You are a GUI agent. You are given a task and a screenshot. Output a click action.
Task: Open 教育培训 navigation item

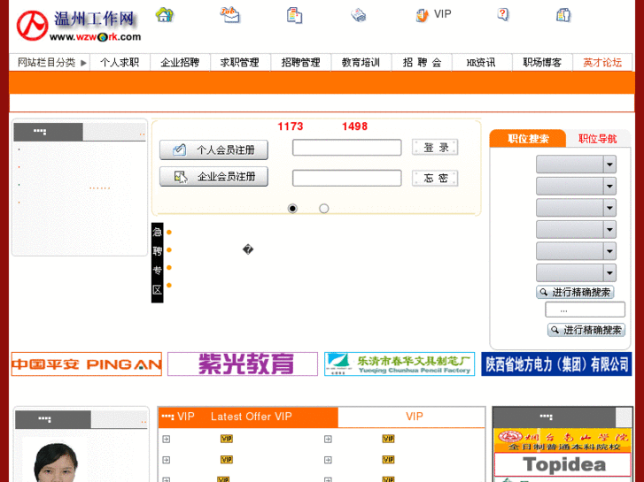[x=361, y=63]
